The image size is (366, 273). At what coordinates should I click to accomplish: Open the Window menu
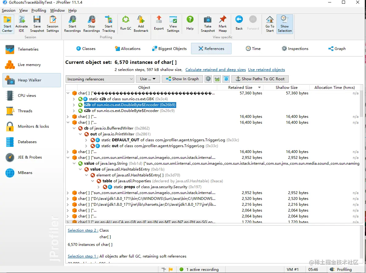pos(57,10)
